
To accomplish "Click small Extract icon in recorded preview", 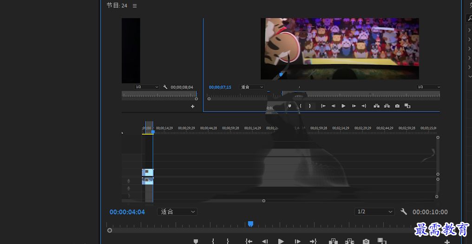I will pos(387,106).
